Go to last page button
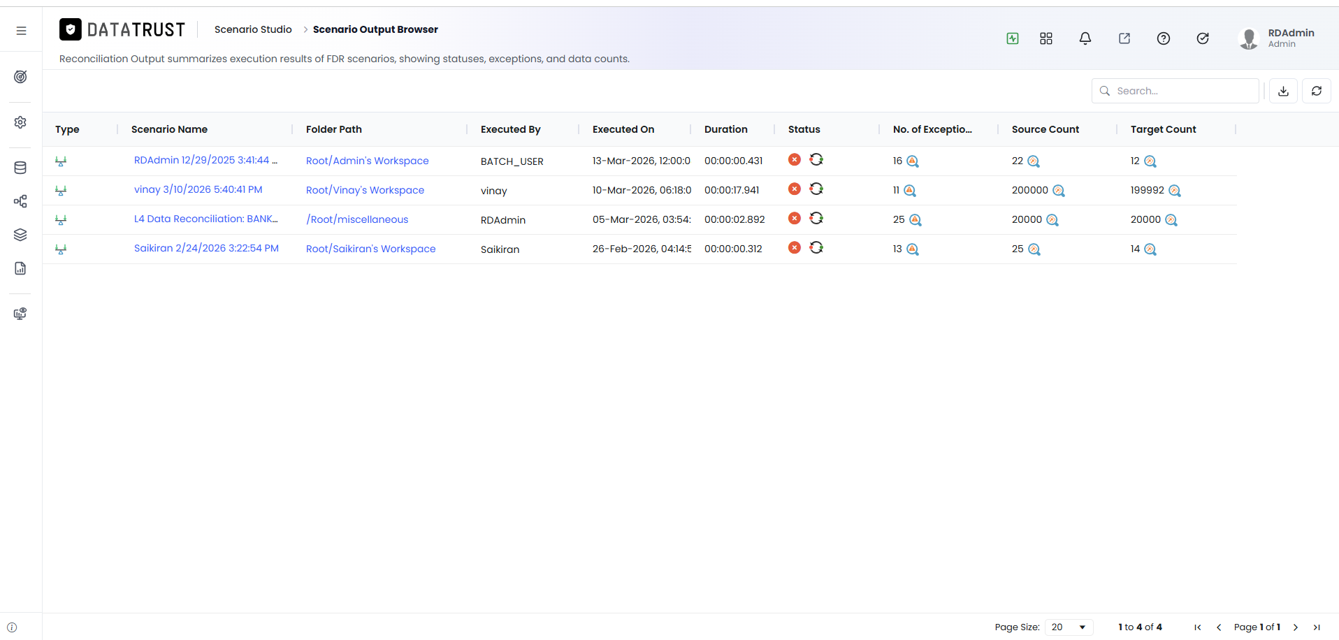This screenshot has width=1339, height=640. [x=1317, y=627]
